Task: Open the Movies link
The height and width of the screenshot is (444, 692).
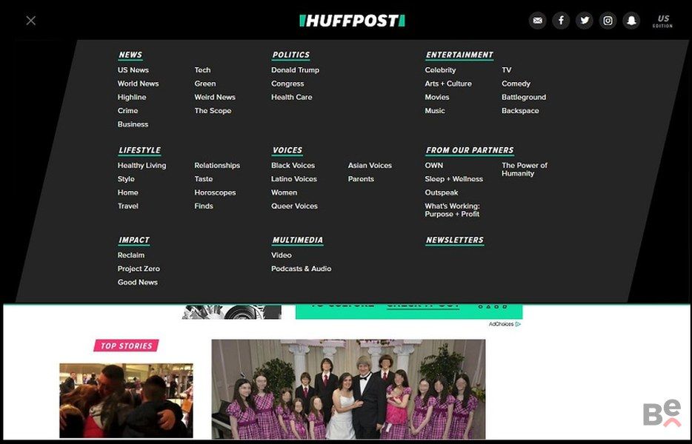Action: pyautogui.click(x=437, y=98)
